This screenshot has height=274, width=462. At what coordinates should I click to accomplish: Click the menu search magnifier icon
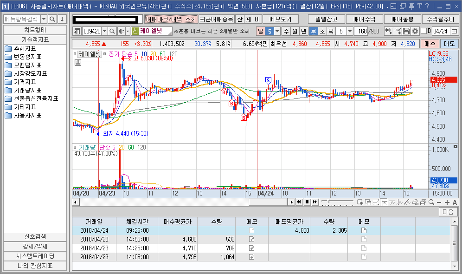tap(52, 19)
